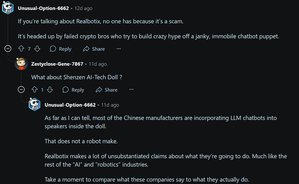Open Unusual-Option-6662 profile from the top comment
Viewport: 299px width, 184px height.
pos(43,8)
